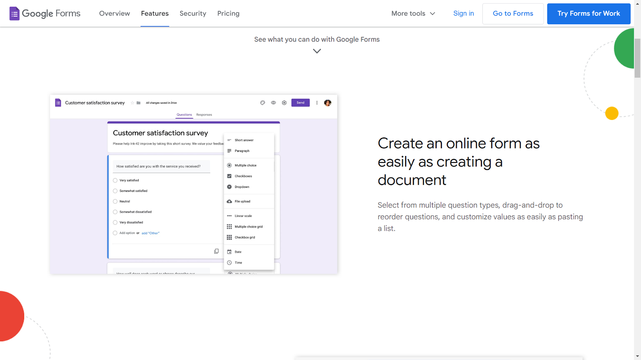Choose Dropdown question type

pos(249,187)
